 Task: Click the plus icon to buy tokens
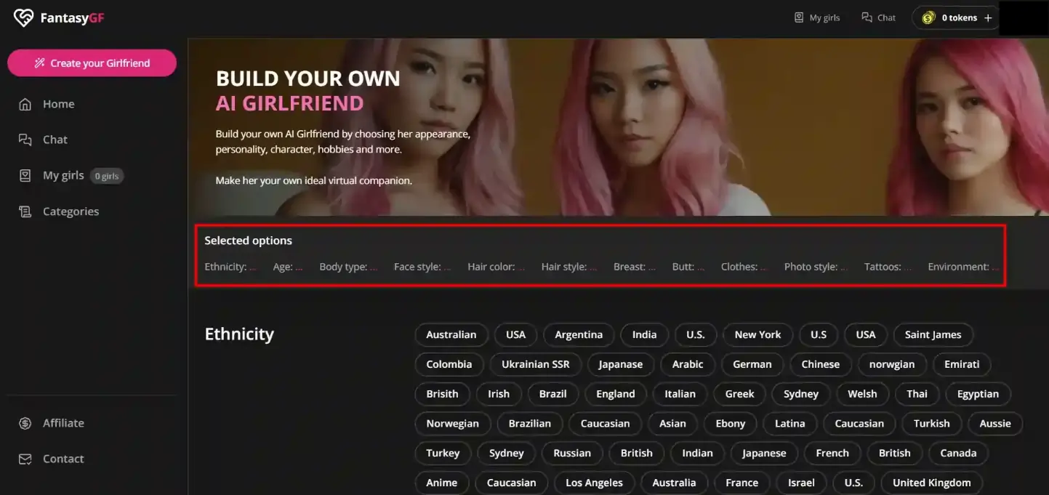coord(987,17)
